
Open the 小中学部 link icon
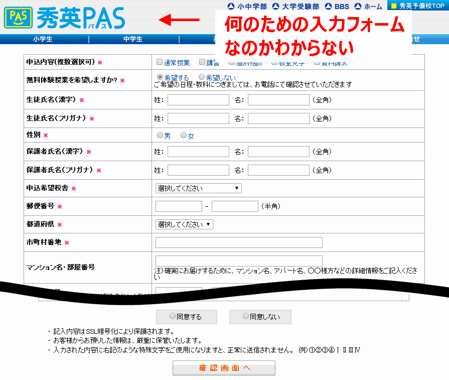231,7
